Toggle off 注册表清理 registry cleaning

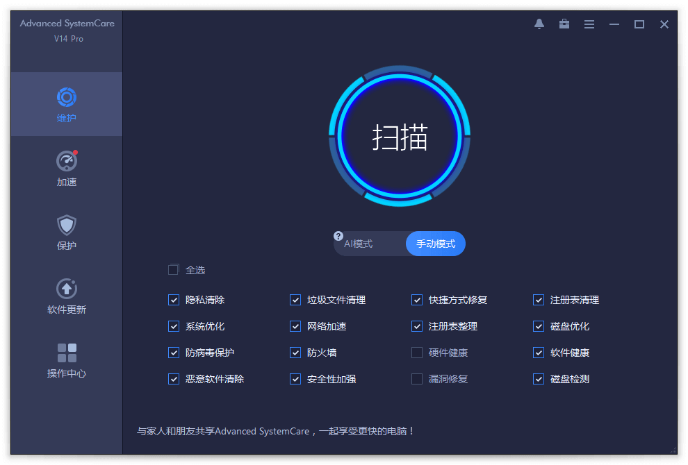coord(538,300)
